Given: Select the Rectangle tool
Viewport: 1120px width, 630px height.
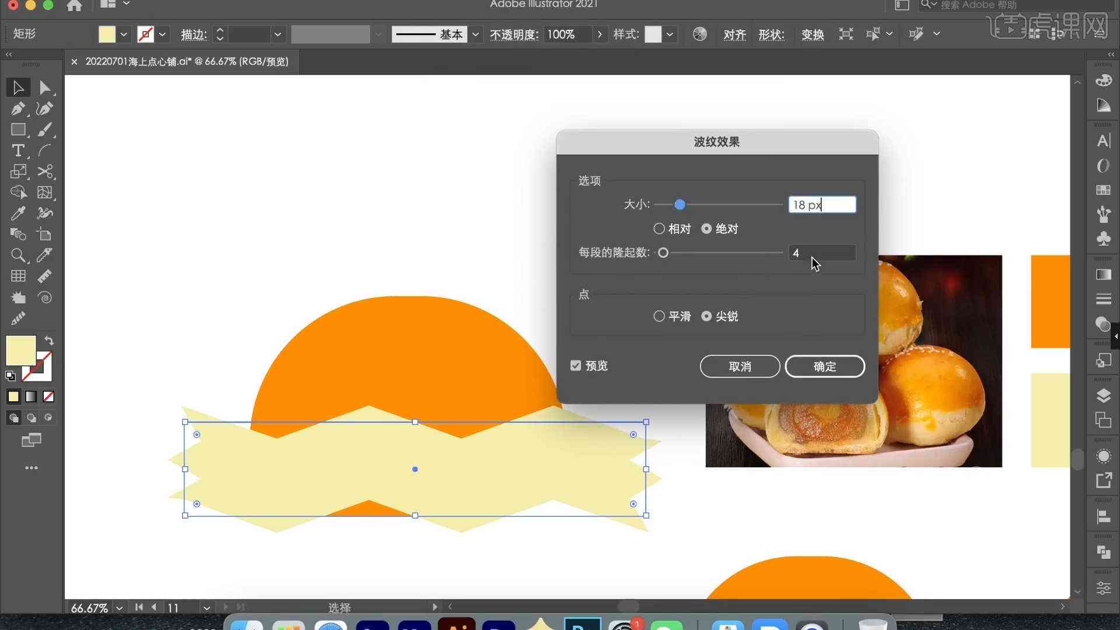Looking at the screenshot, I should 18,129.
